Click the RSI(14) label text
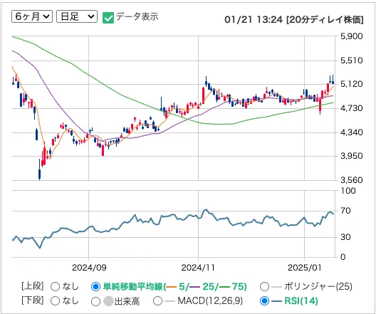The width and height of the screenshot is (376, 314). coord(301,300)
